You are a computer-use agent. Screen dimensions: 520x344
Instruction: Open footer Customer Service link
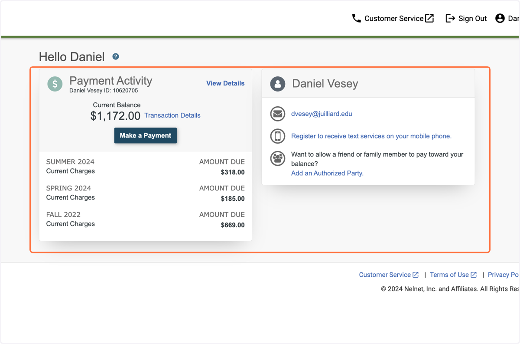tap(385, 275)
